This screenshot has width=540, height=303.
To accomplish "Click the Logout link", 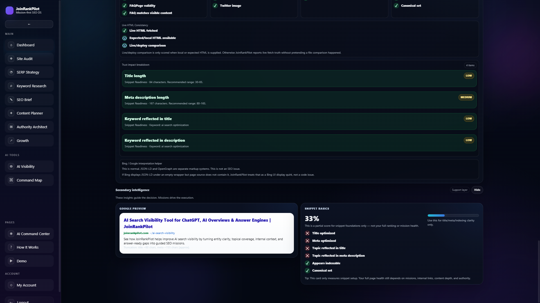I will coord(29,300).
